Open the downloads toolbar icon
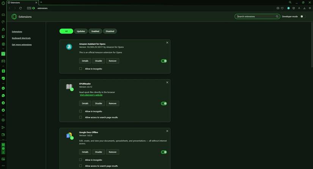This screenshot has width=313, height=169. (304, 8)
